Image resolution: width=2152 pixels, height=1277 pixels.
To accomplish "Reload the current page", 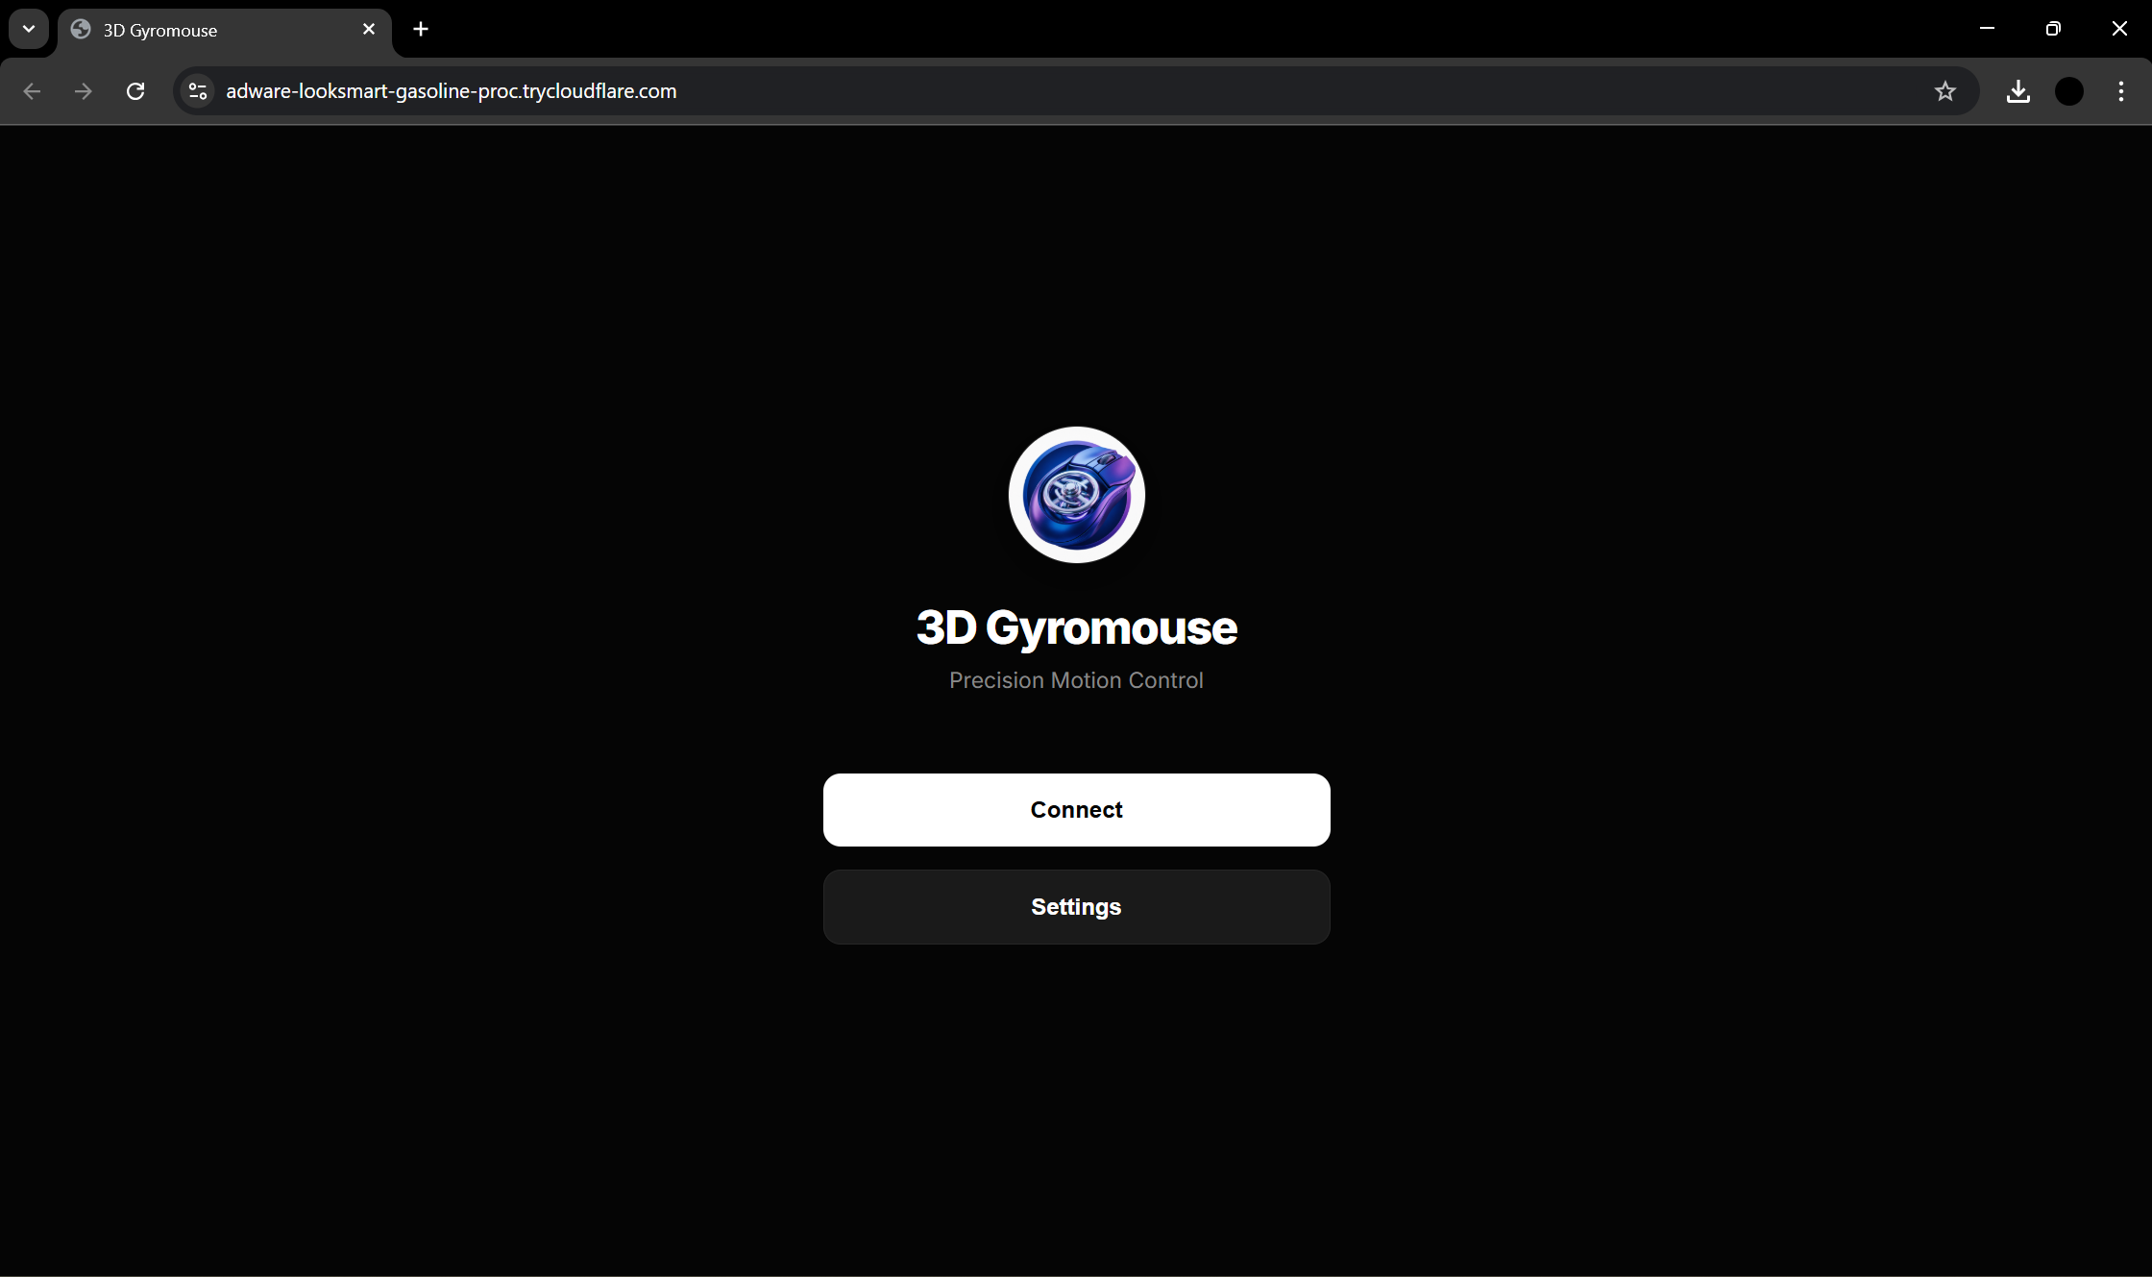I will tap(135, 91).
